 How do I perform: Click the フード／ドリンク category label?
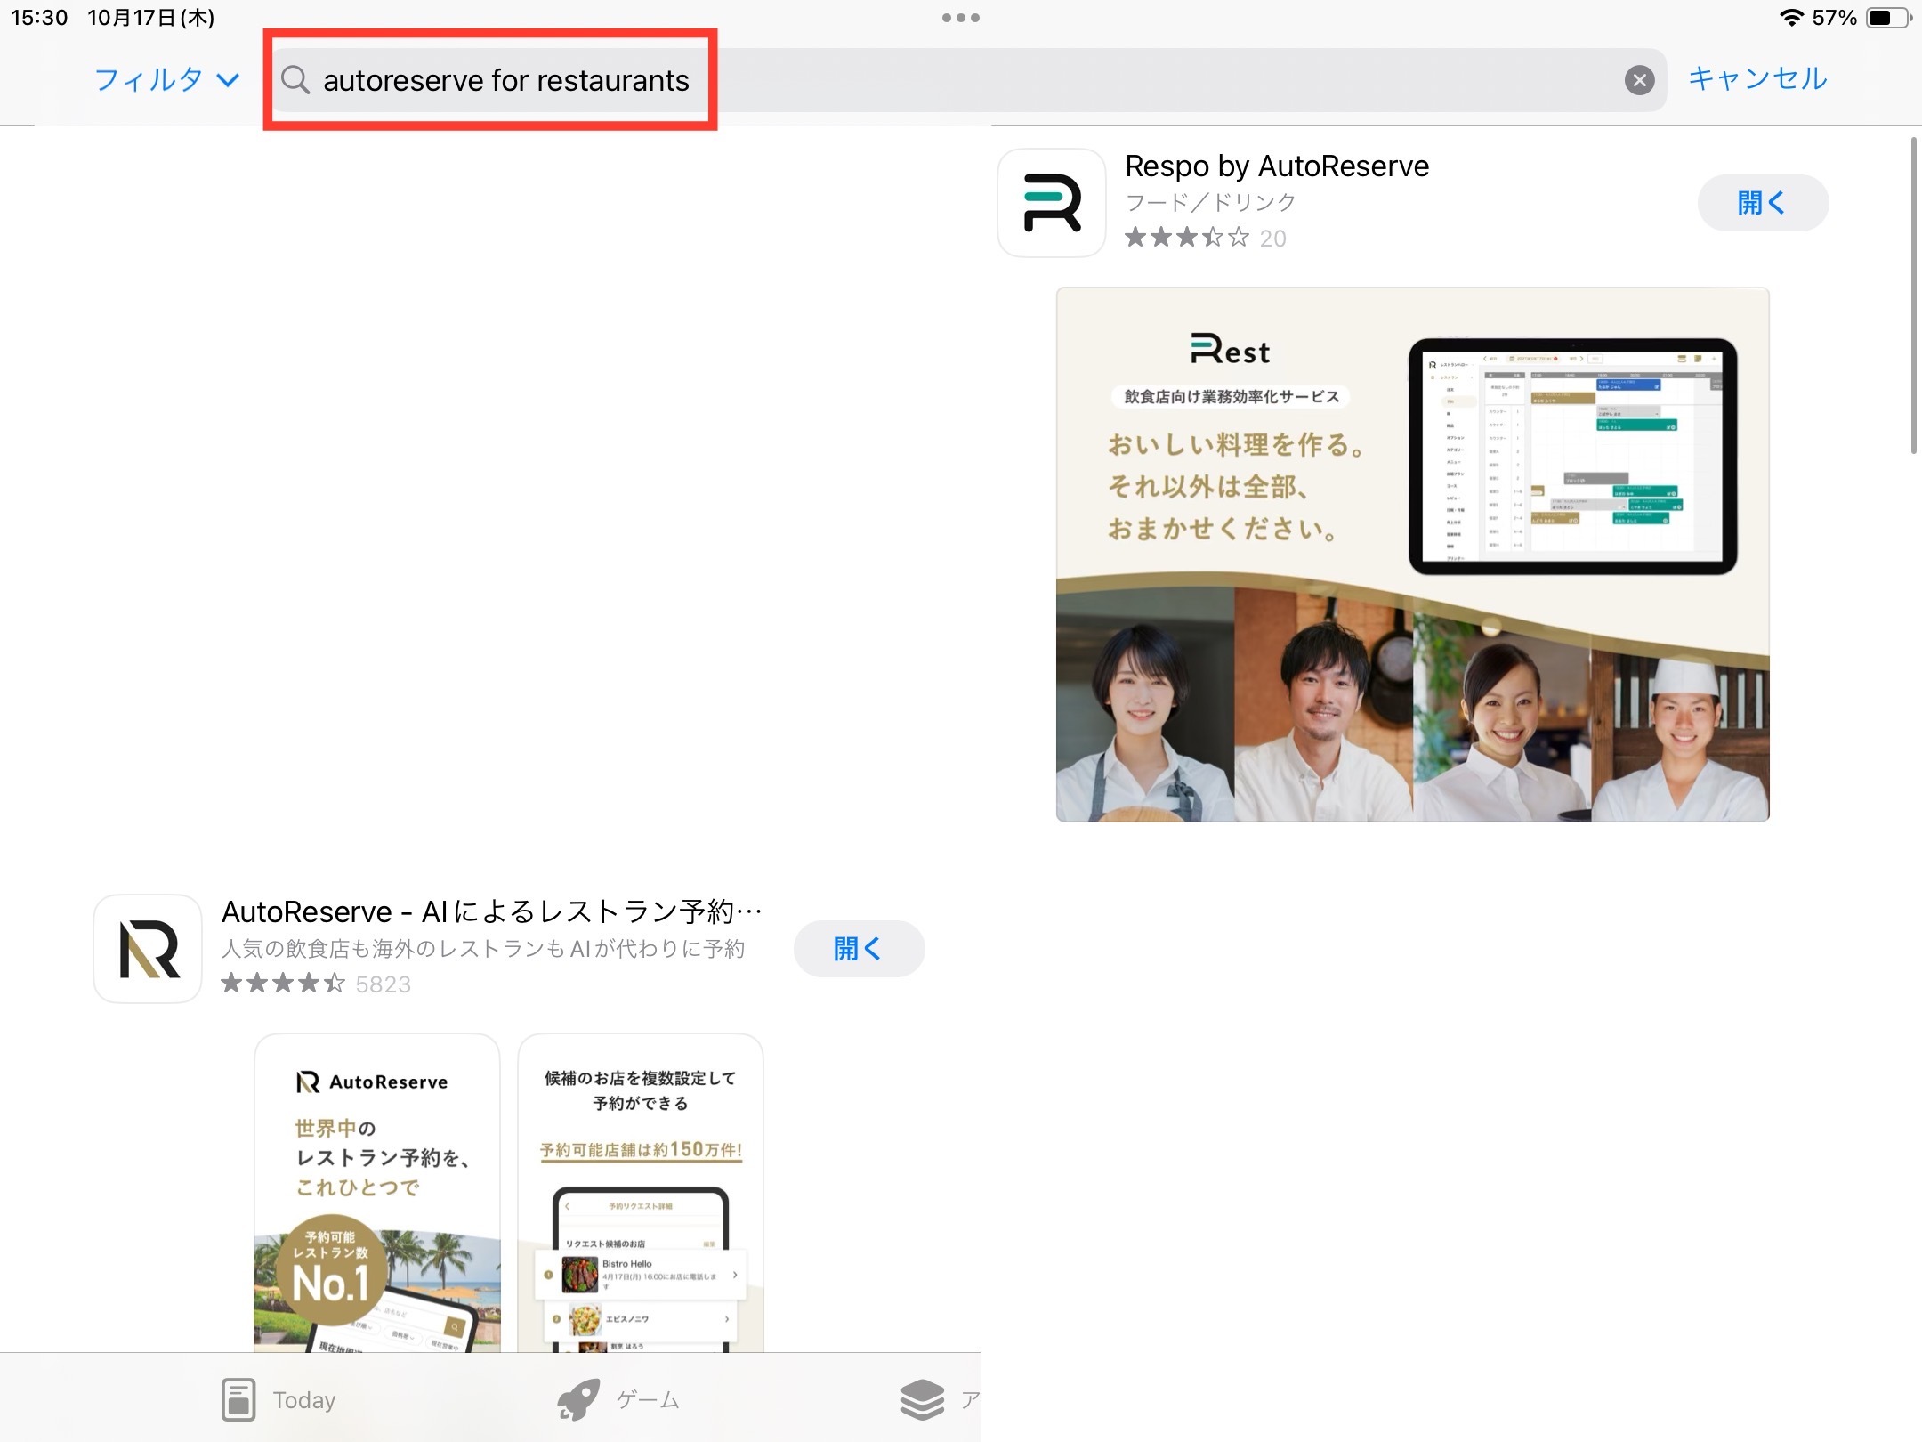[1210, 202]
